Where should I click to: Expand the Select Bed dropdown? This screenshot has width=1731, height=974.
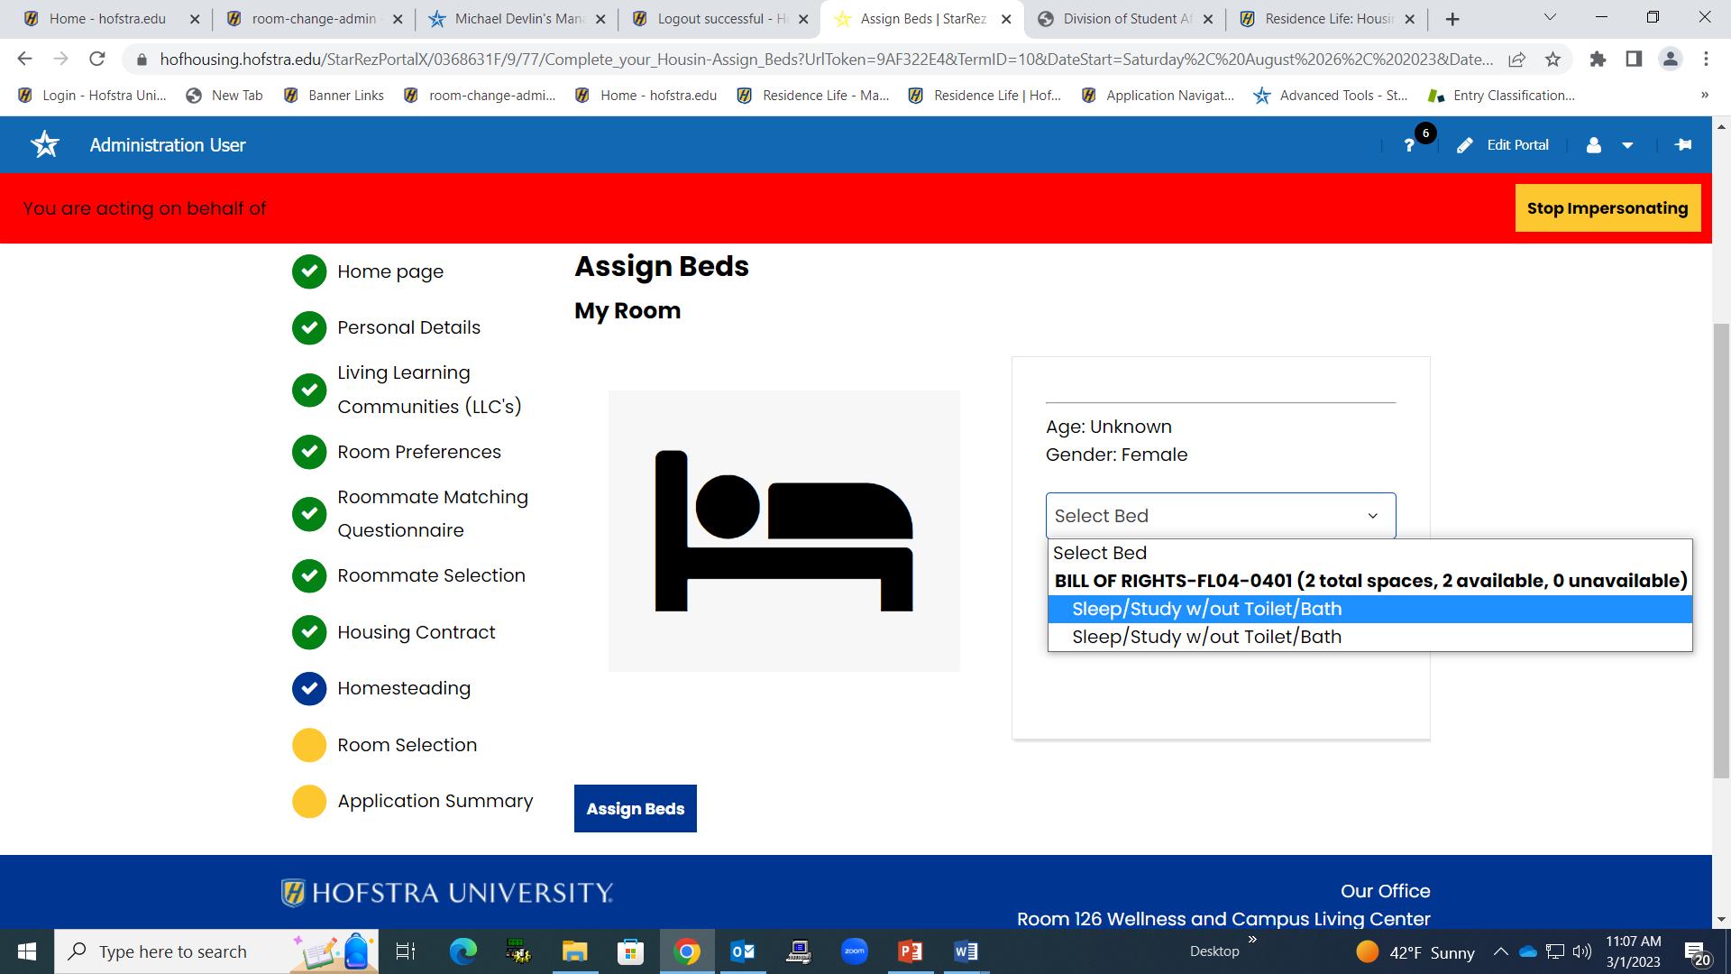[x=1220, y=516]
